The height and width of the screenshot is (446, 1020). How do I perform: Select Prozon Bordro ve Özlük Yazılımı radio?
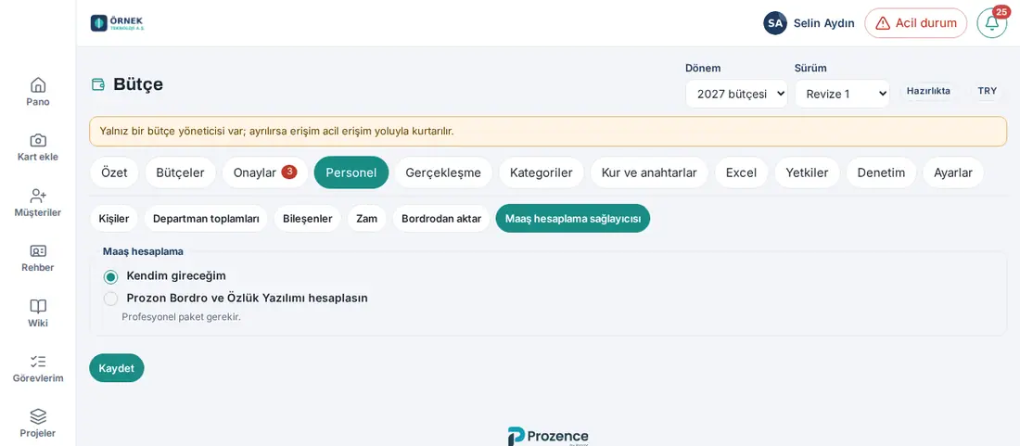click(x=110, y=299)
